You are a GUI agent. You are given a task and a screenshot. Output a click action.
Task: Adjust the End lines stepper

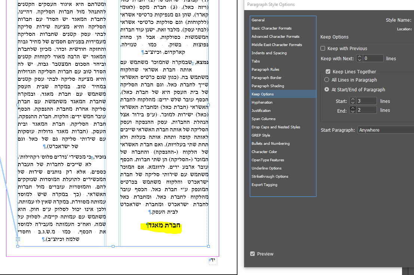click(x=353, y=110)
